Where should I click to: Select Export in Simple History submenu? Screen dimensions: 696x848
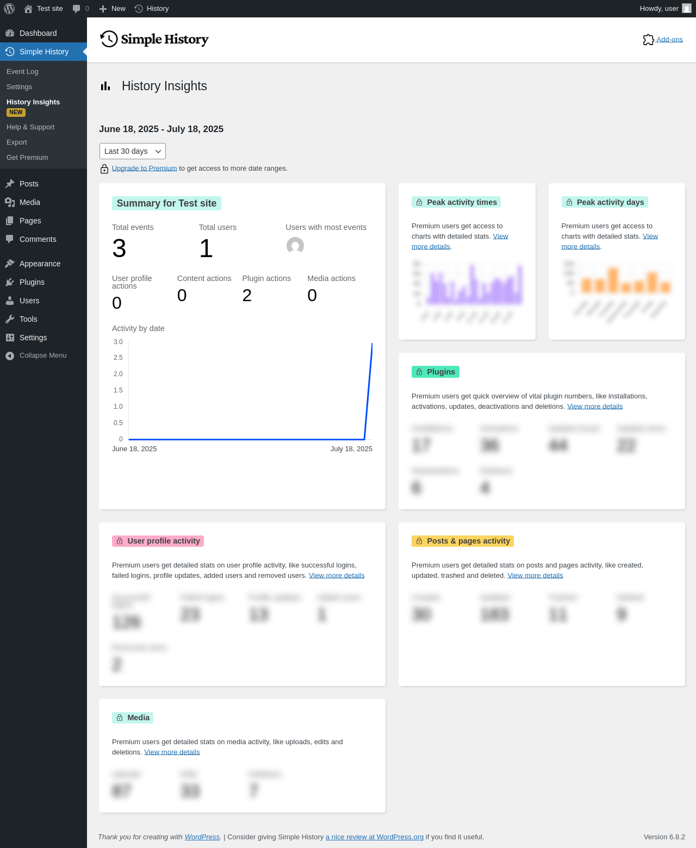(17, 142)
